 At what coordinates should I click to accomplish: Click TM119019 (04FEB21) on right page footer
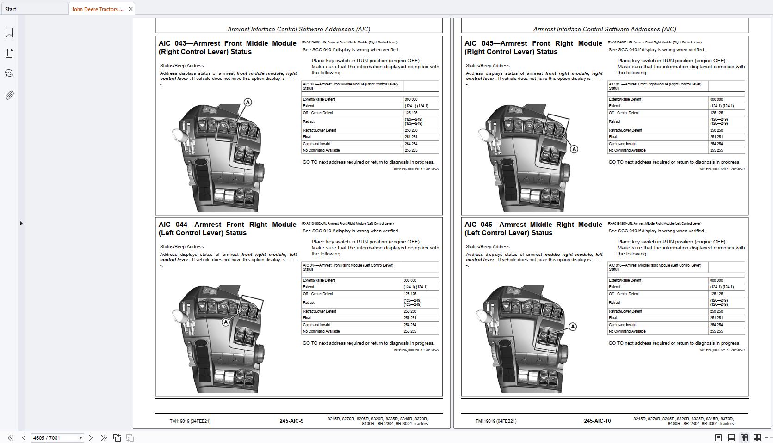coord(496,421)
